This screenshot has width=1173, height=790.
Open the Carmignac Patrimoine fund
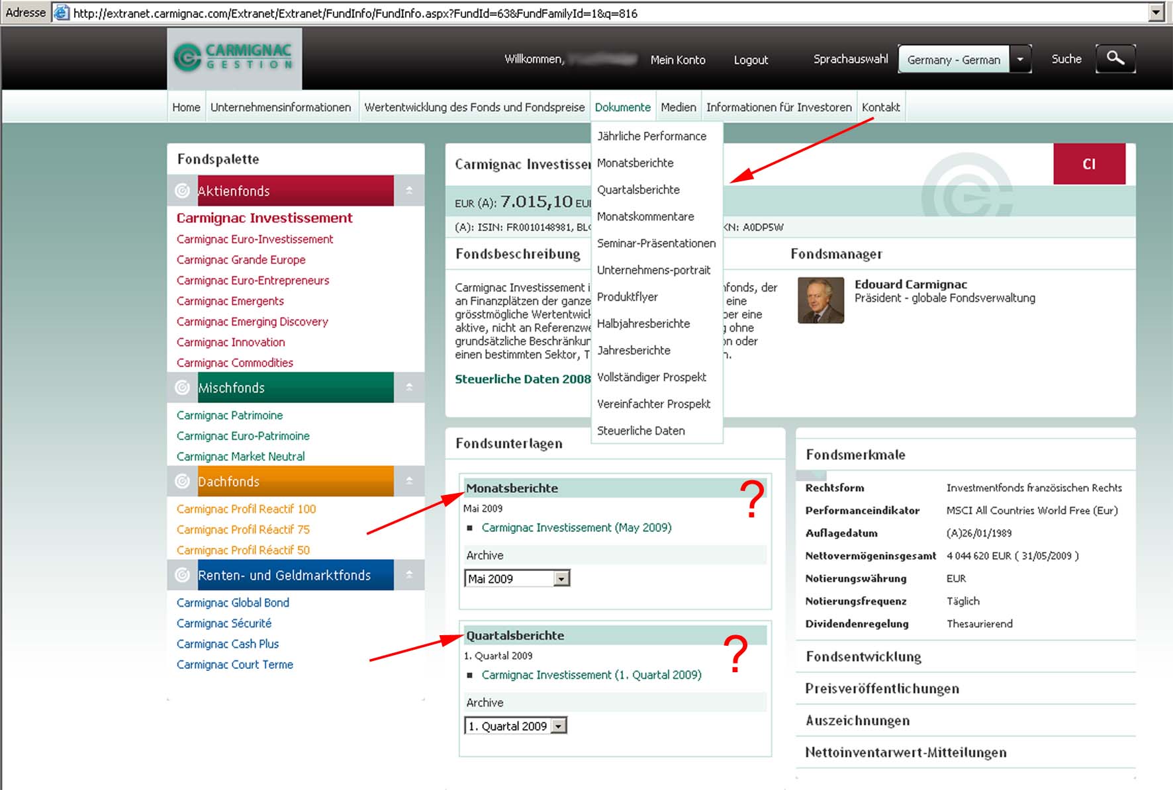point(230,416)
